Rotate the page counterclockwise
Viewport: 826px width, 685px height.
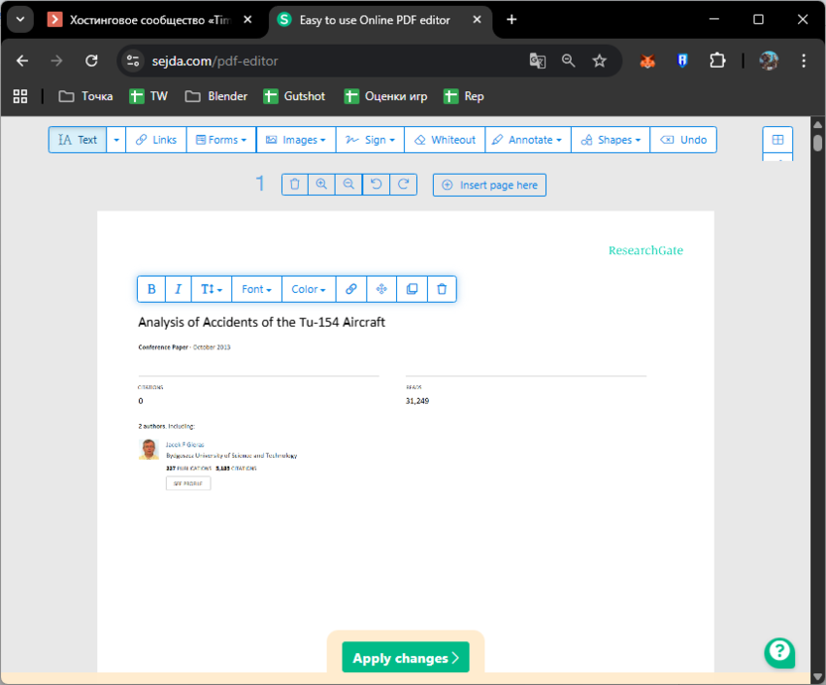376,185
